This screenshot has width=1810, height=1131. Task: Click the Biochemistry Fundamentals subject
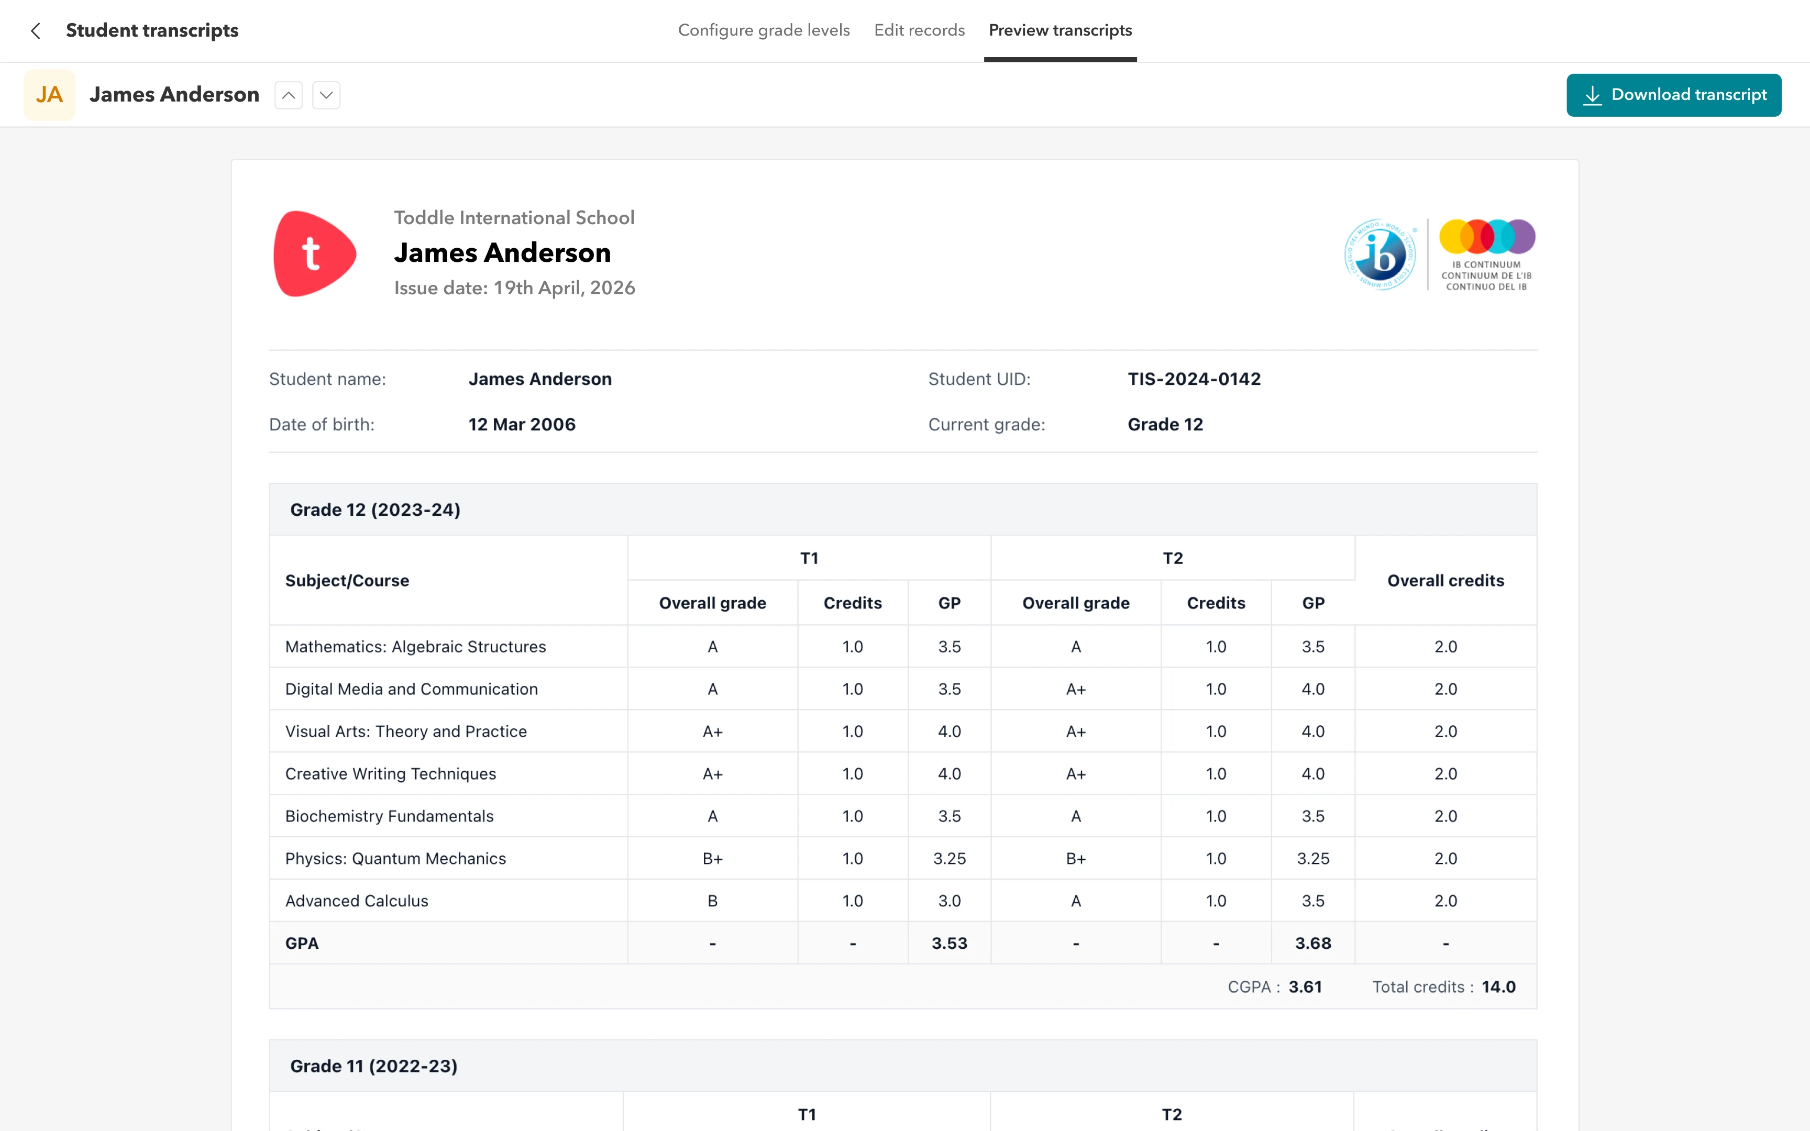[389, 816]
